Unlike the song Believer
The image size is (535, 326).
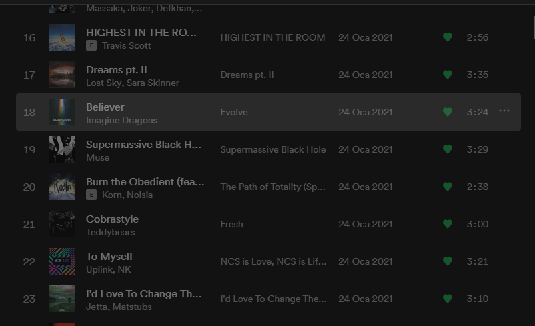pyautogui.click(x=448, y=112)
